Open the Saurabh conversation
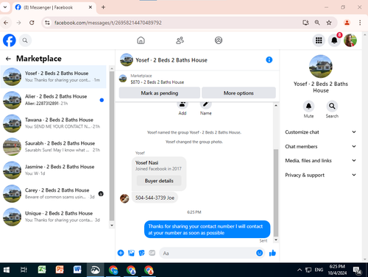 tap(54, 146)
